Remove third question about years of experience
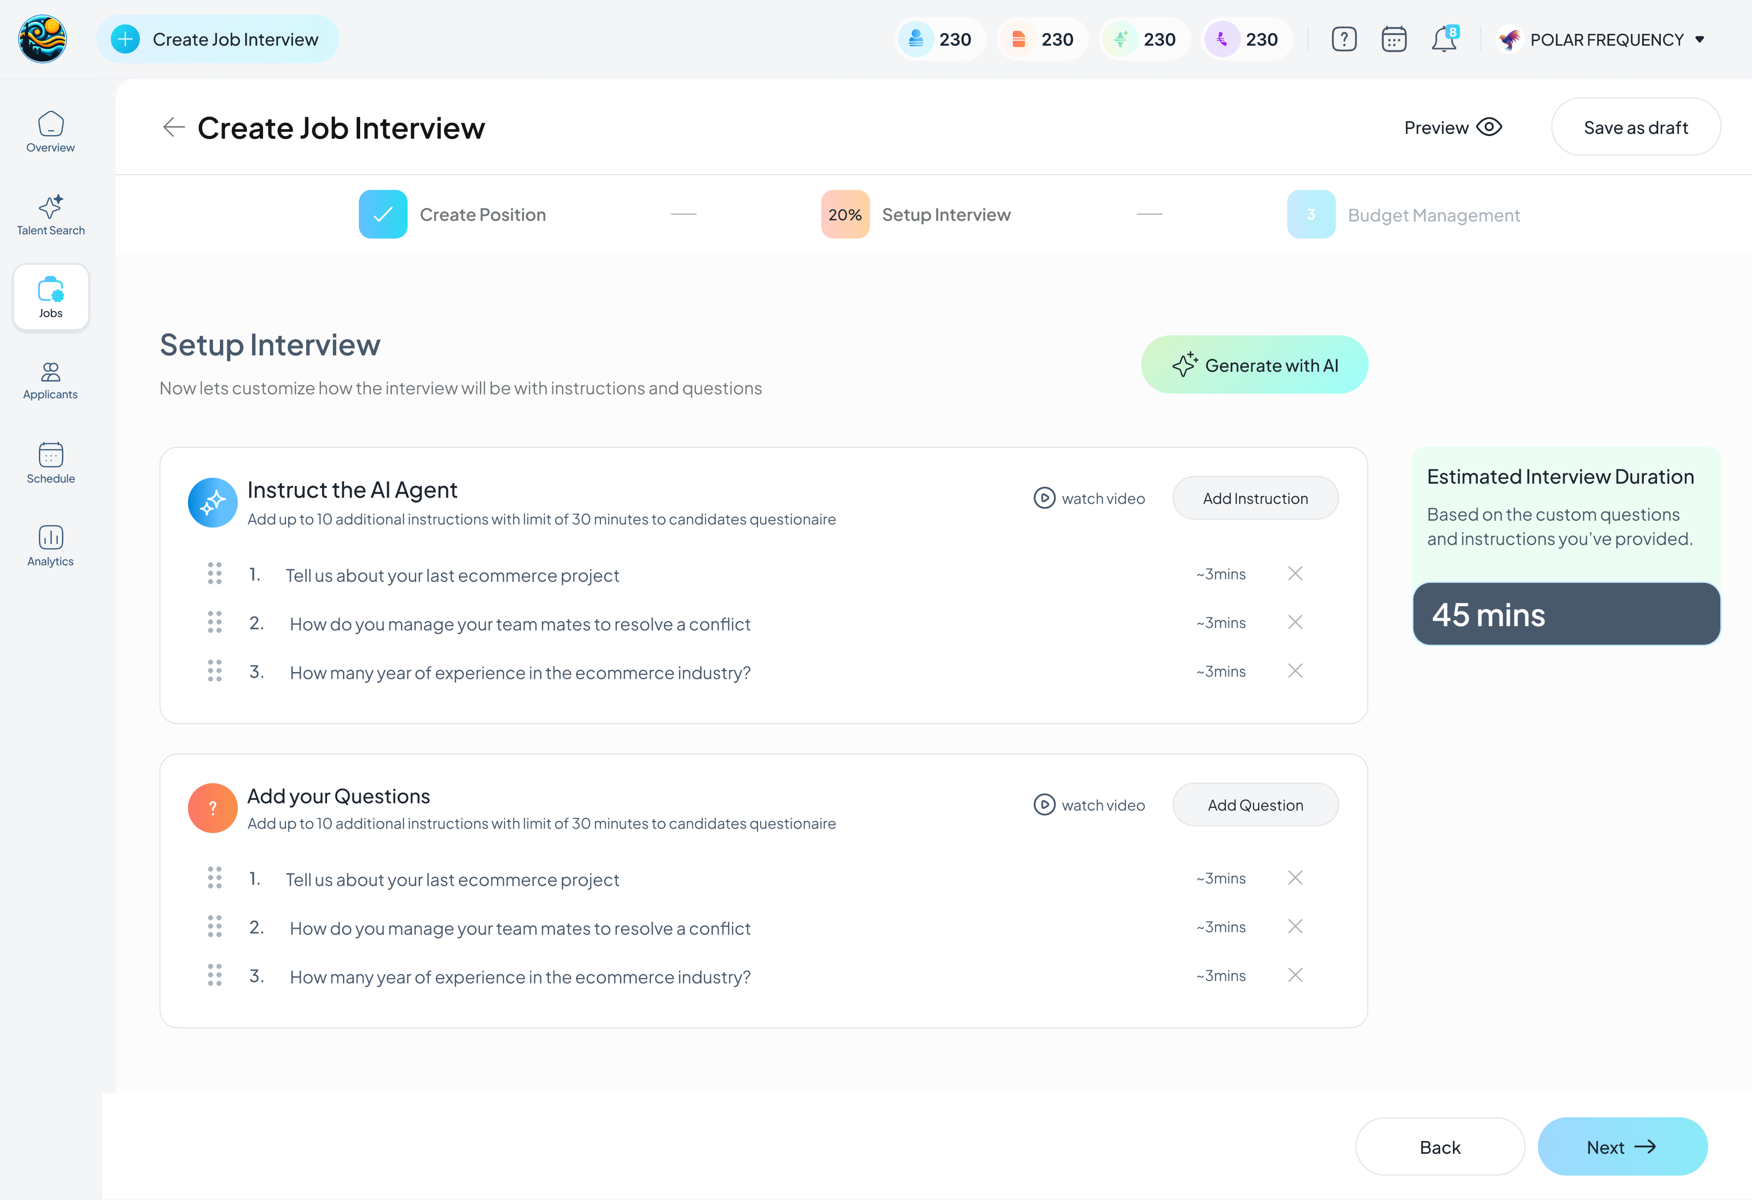Screen dimensions: 1752x1200 pyautogui.click(x=1294, y=975)
